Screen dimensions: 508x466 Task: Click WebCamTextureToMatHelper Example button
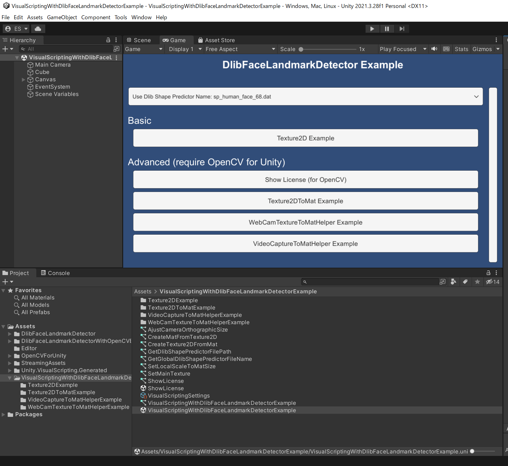click(x=306, y=222)
